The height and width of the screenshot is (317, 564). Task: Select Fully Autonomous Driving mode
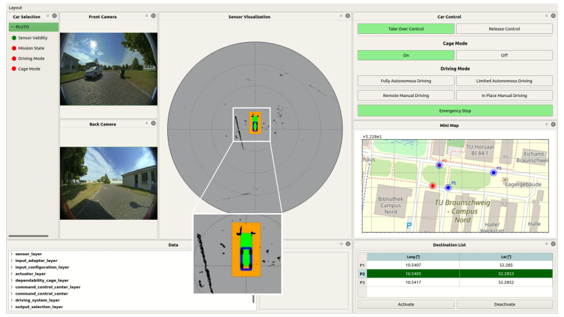(406, 81)
